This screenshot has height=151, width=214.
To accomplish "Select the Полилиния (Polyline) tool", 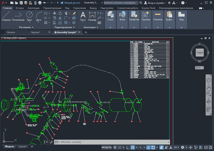I will pyautogui.click(x=18, y=16).
